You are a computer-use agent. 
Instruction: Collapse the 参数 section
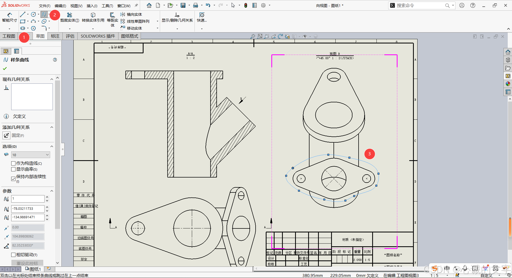(52, 191)
